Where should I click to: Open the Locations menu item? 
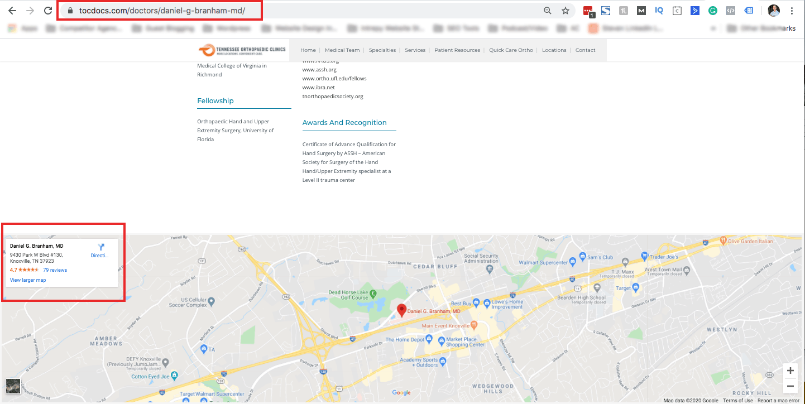[x=554, y=50]
